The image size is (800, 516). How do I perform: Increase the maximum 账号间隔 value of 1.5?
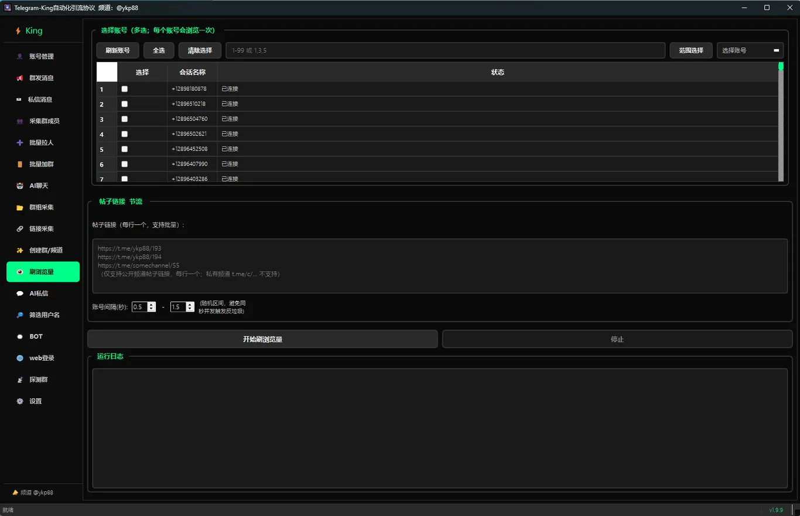pos(190,305)
